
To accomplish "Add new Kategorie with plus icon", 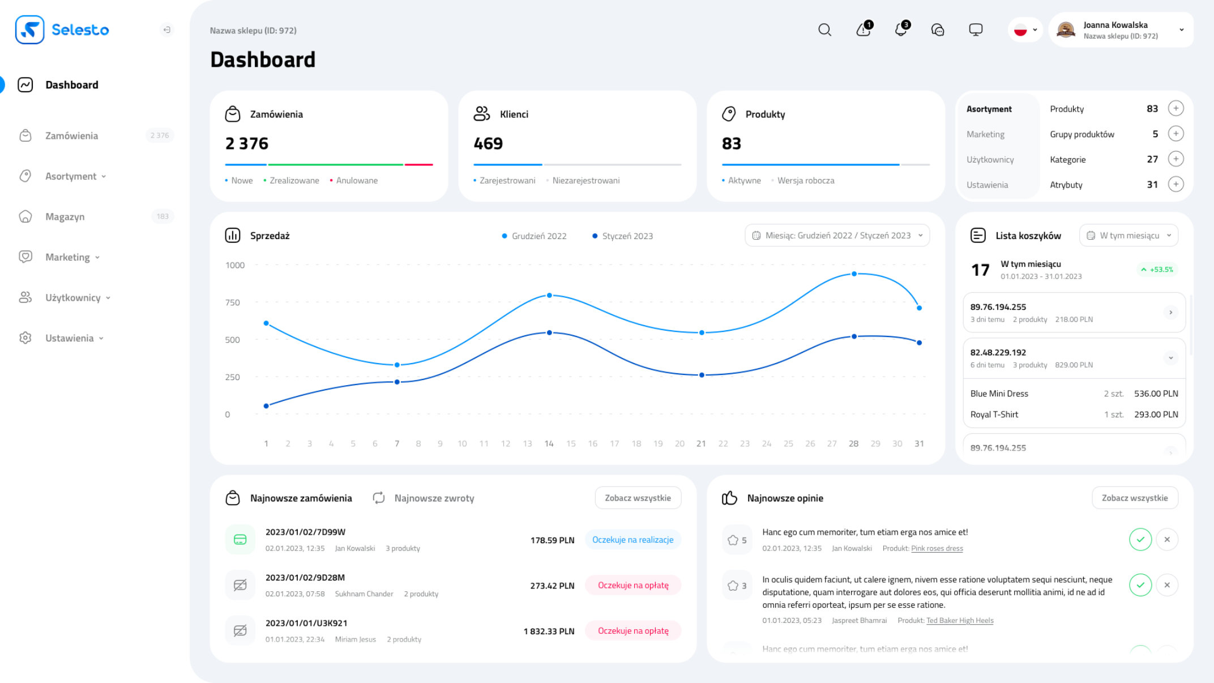I will pyautogui.click(x=1175, y=159).
